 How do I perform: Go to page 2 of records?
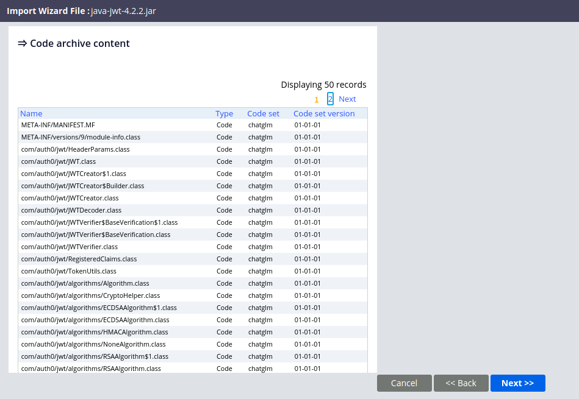[330, 99]
